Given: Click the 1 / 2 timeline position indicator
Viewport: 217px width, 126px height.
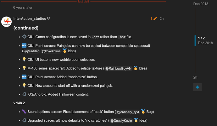Looking at the screenshot, I should (x=202, y=38).
